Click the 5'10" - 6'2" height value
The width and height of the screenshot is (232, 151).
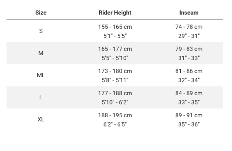point(115,102)
